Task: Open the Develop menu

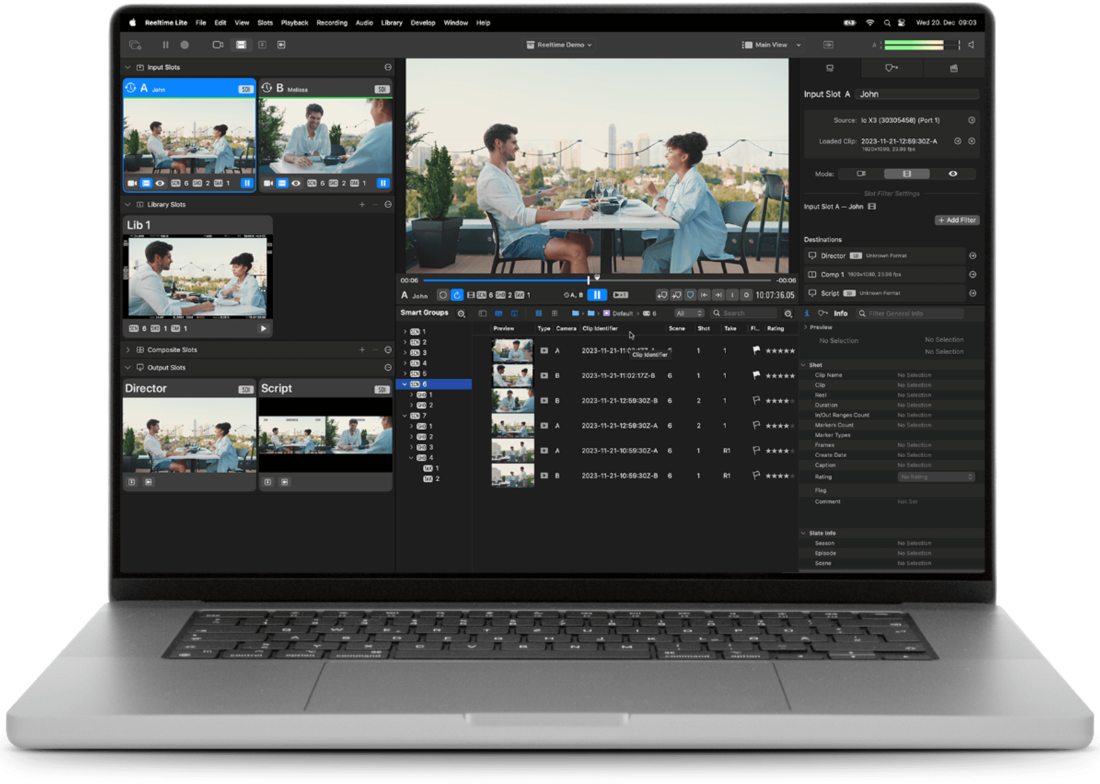Action: tap(423, 23)
